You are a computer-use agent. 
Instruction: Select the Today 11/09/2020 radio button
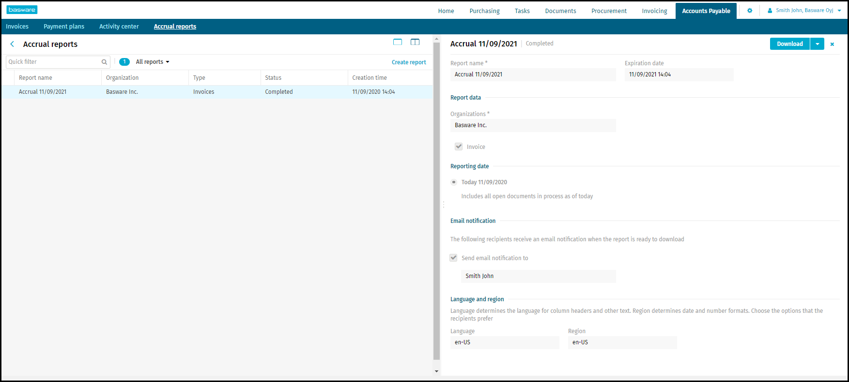pos(454,182)
